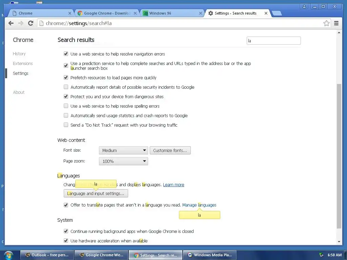
Task: Click the Web content heading
Action: tap(71, 140)
